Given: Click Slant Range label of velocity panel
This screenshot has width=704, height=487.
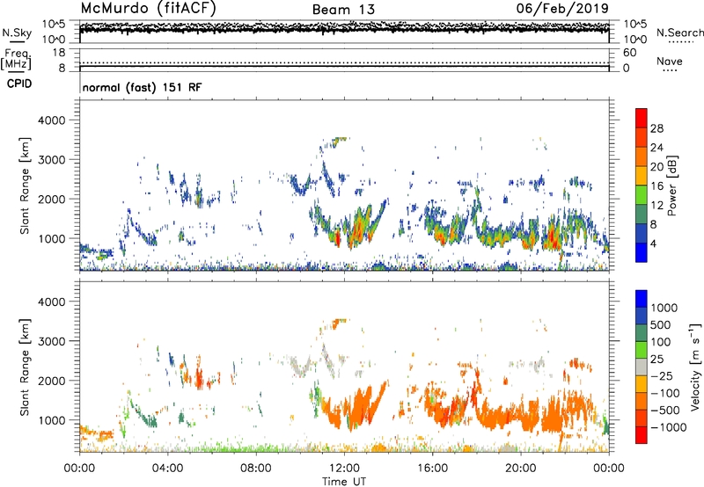Looking at the screenshot, I should [x=25, y=367].
